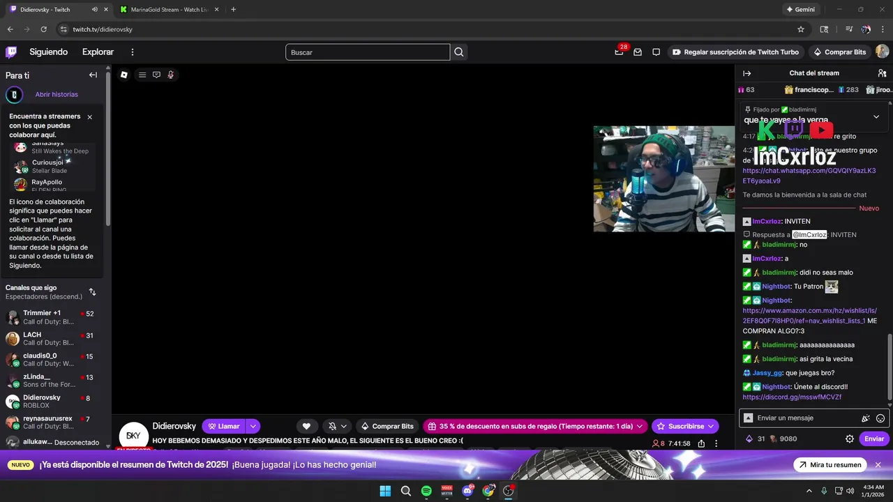Screen dimensions: 893x502
Task: Open the whispers speech bubble icon
Action: coord(656,52)
